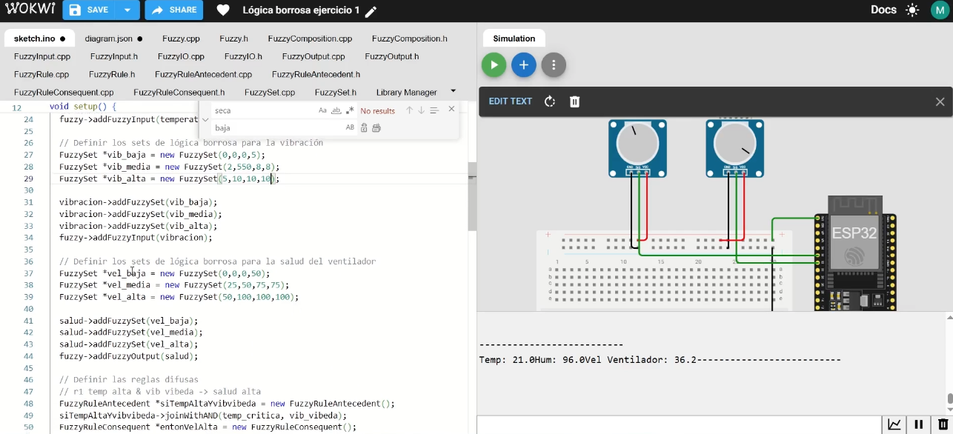Toggle Match Case in the find box

(x=322, y=110)
